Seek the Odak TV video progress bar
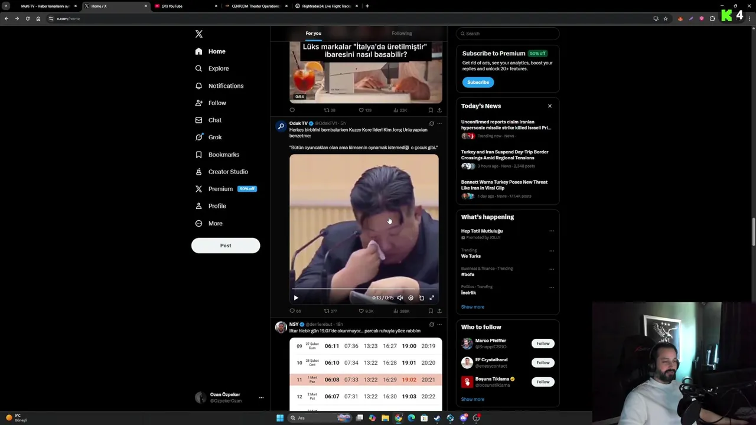Image resolution: width=756 pixels, height=425 pixels. point(364,289)
